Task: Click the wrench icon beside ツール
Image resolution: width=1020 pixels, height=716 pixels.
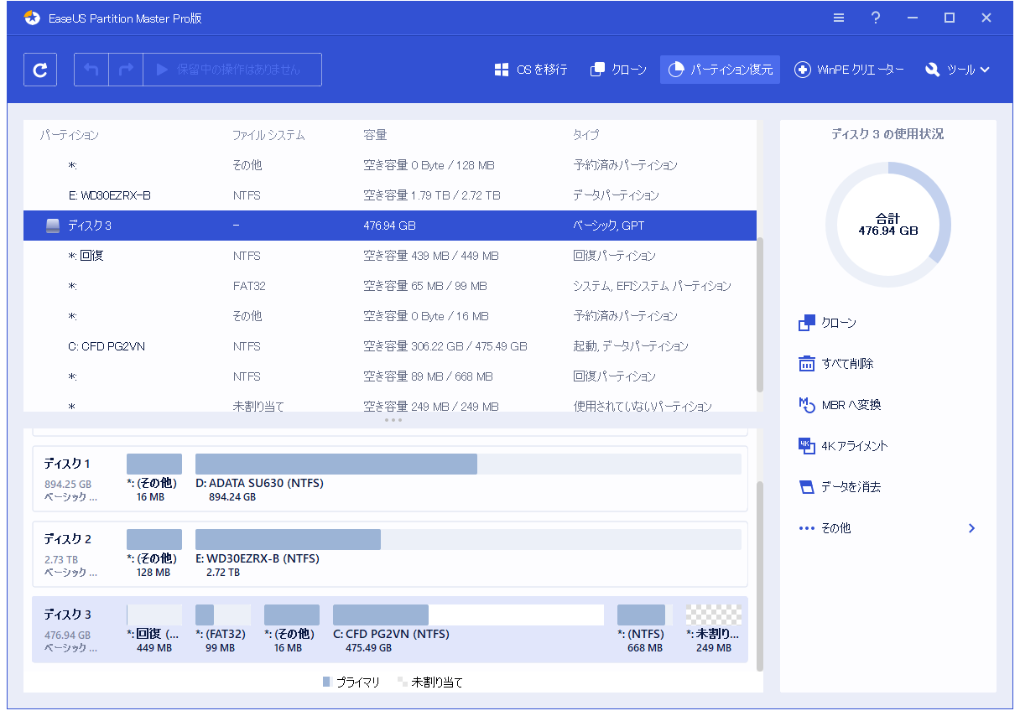Action: pyautogui.click(x=933, y=70)
